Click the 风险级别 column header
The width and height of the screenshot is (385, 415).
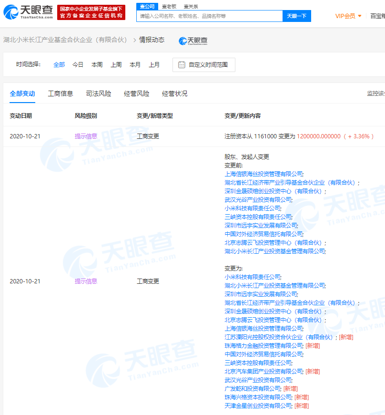point(86,116)
